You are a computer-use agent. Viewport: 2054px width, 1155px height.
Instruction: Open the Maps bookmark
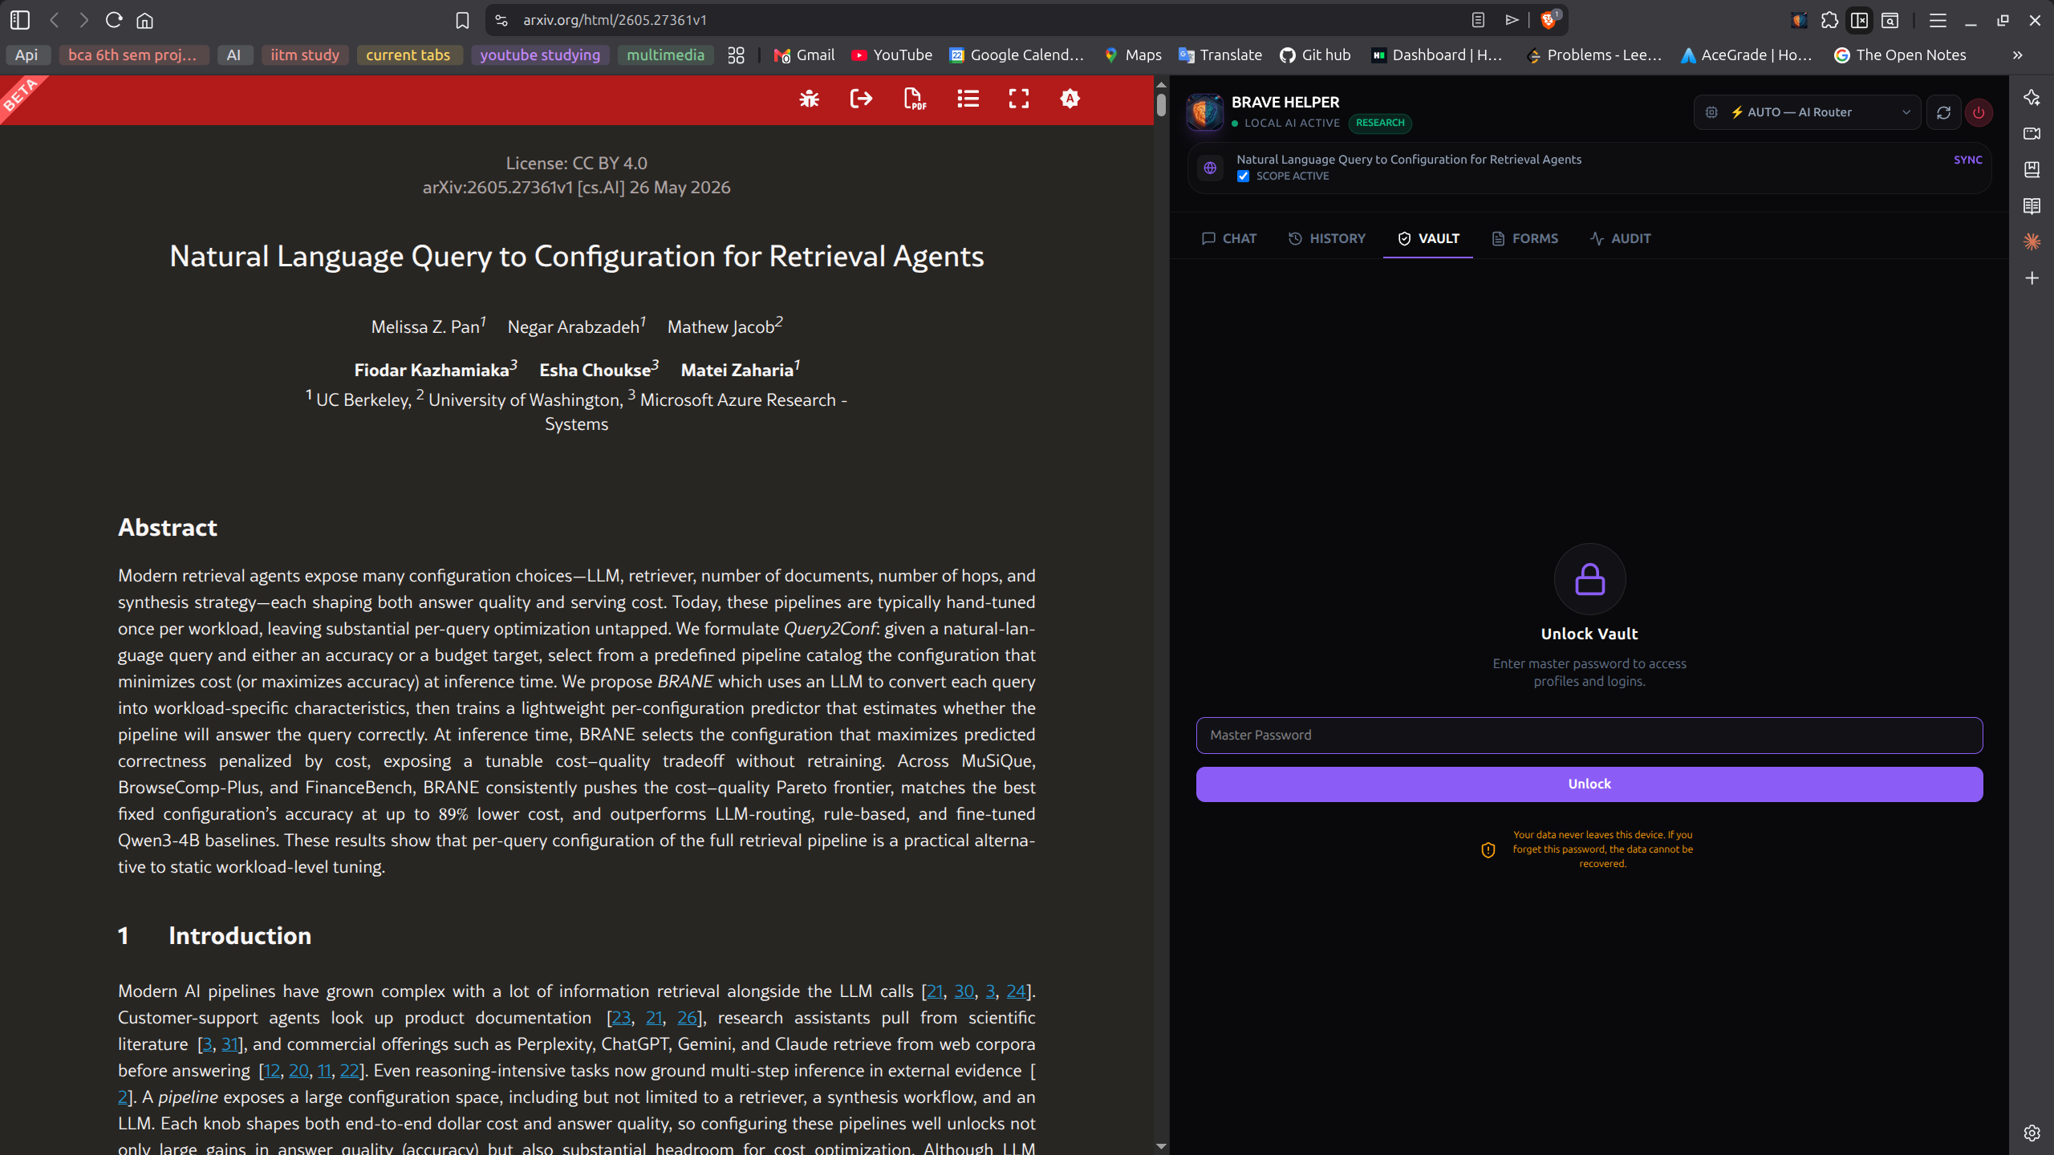click(1133, 55)
